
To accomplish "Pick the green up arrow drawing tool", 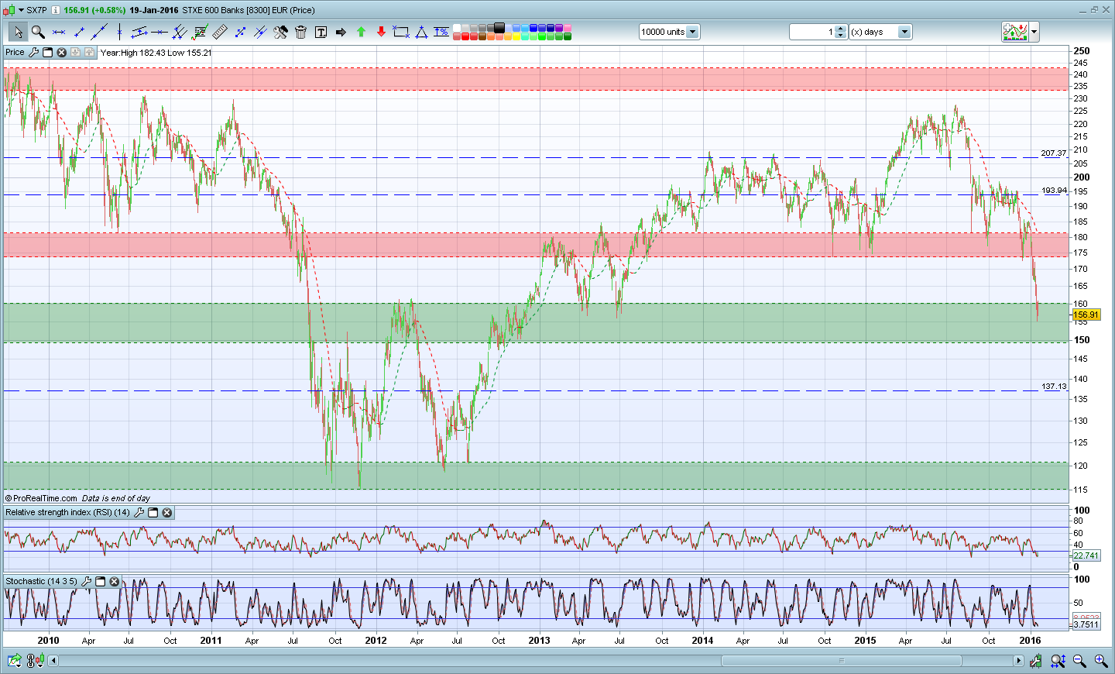I will click(361, 32).
